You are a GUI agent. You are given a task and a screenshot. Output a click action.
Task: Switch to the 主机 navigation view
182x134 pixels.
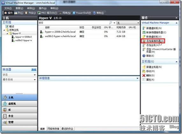[x=19, y=98]
